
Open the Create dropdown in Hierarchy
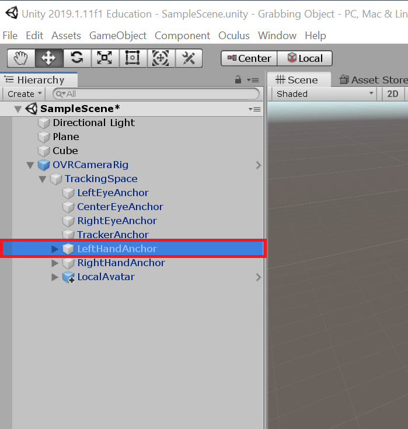pos(25,94)
